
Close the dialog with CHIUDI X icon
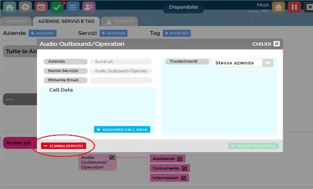[276, 44]
